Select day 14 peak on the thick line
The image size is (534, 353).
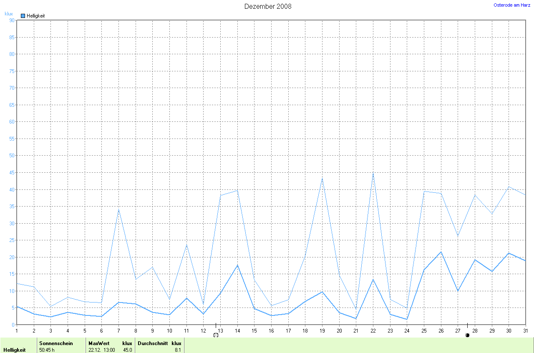pos(237,265)
